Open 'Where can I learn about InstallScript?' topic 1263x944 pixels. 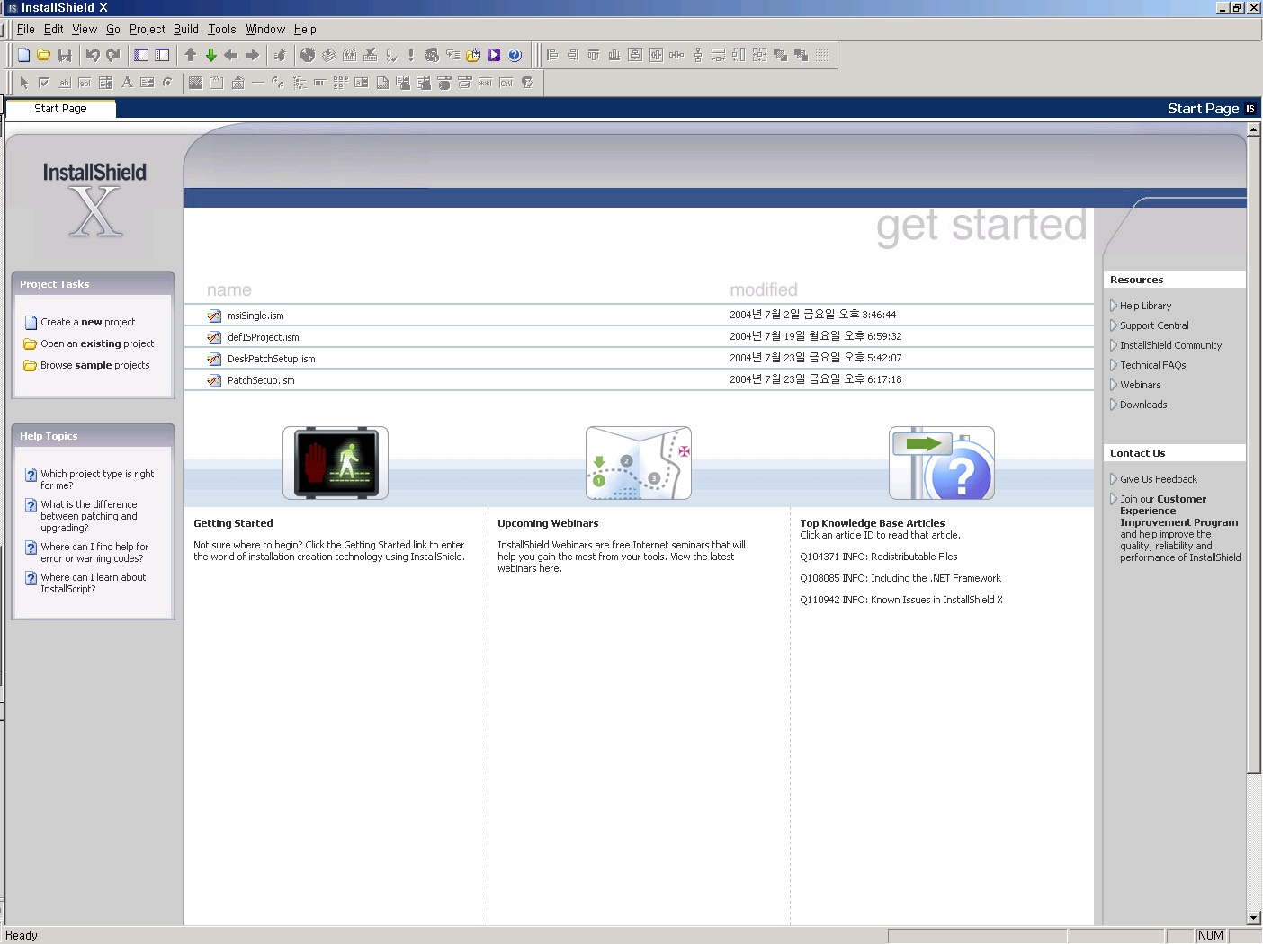[x=93, y=583]
